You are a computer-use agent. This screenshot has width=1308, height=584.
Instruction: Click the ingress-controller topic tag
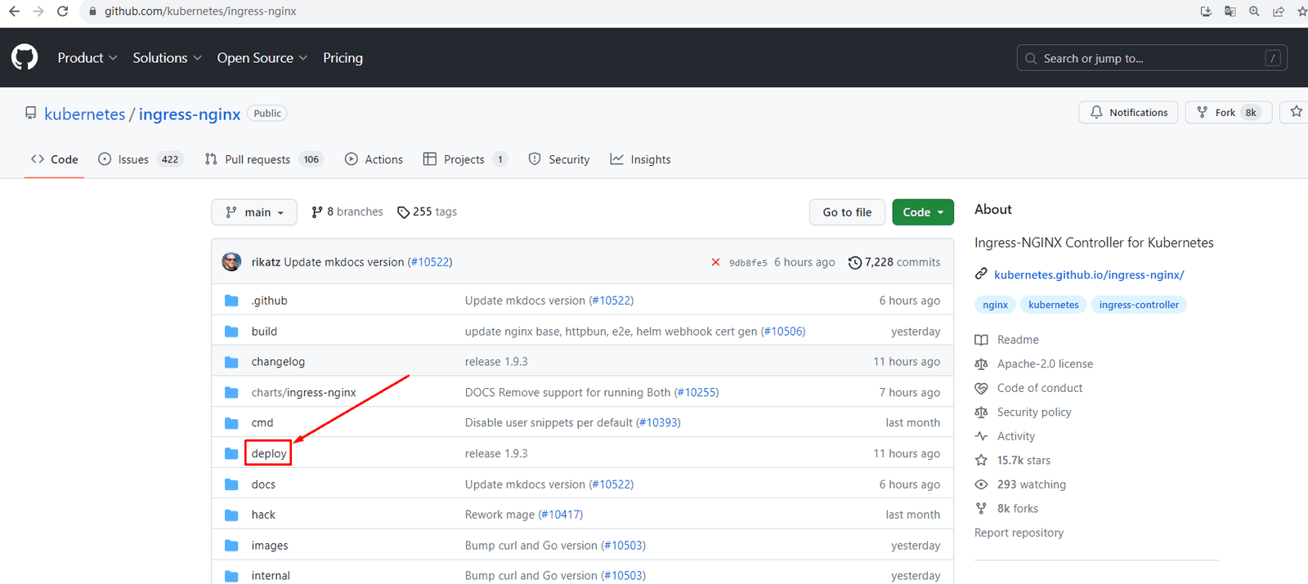click(x=1139, y=305)
